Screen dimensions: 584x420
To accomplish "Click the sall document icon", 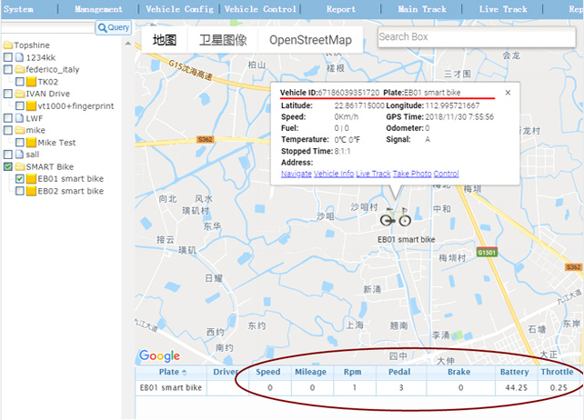I will click(x=19, y=155).
